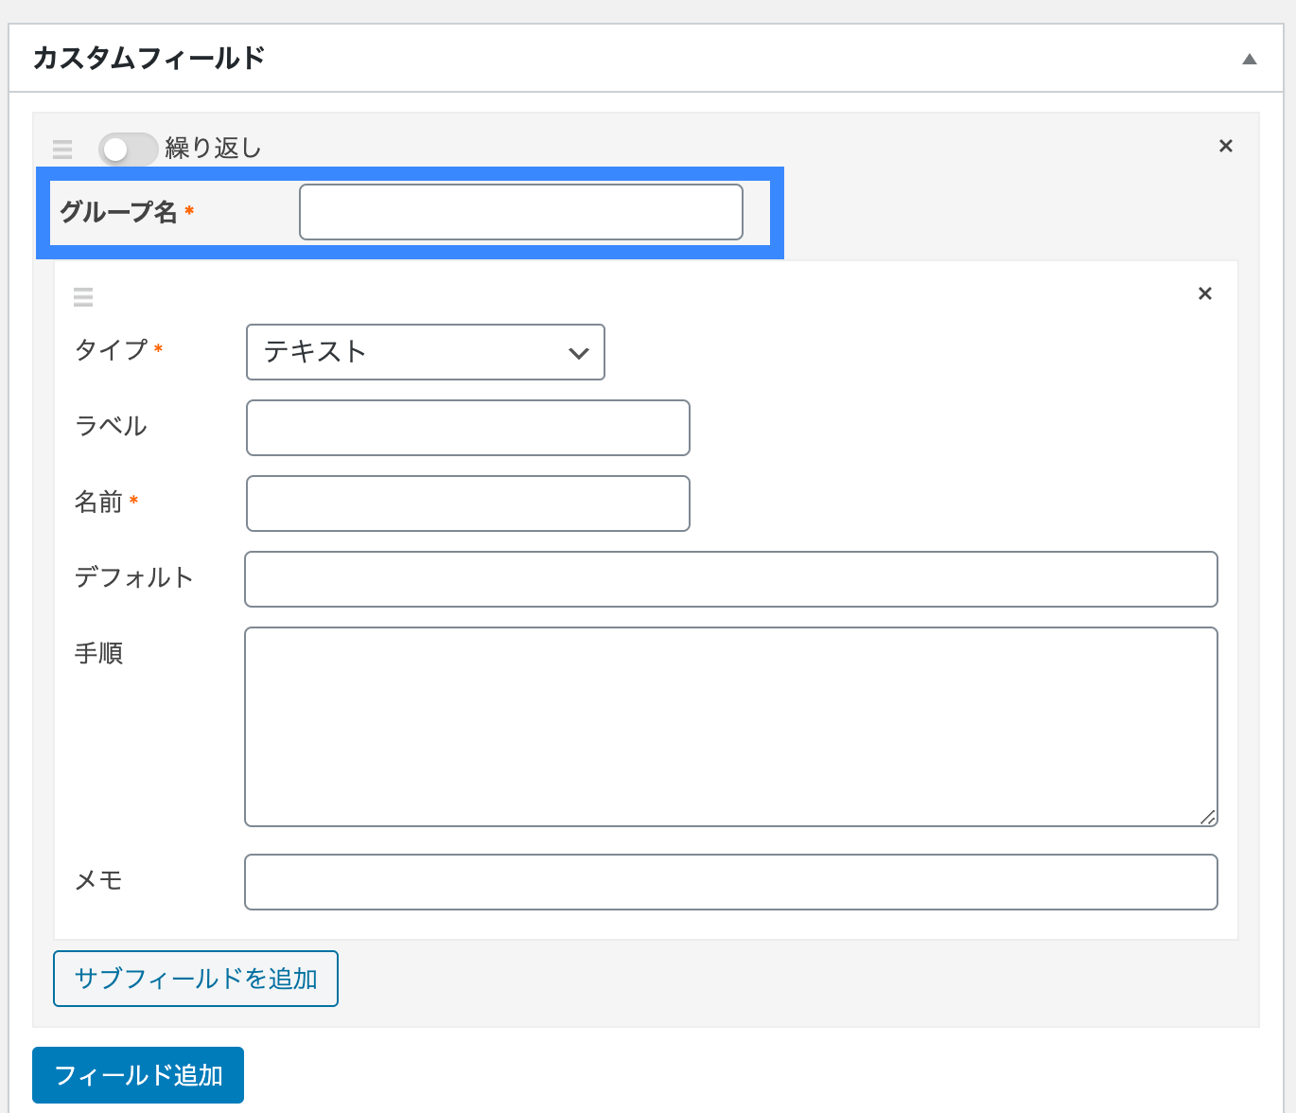Screen dimensions: 1296x1113
Task: Toggle the 繰り返し repeat switch
Action: (128, 149)
